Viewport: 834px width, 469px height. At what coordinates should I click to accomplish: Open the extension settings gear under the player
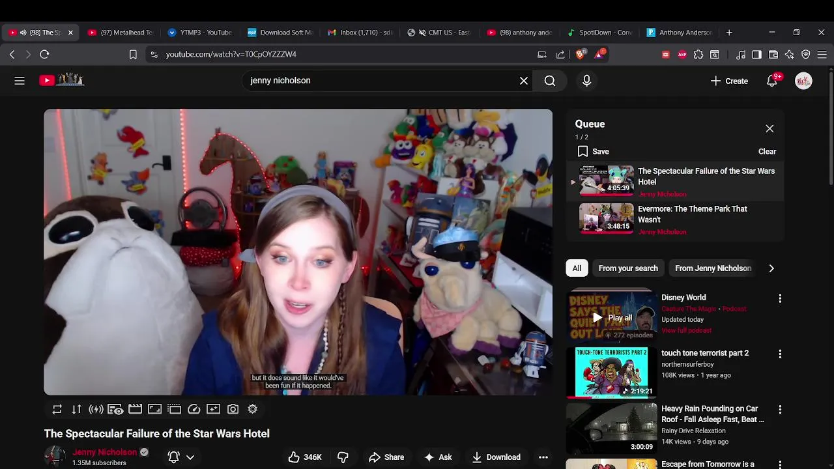tap(252, 409)
